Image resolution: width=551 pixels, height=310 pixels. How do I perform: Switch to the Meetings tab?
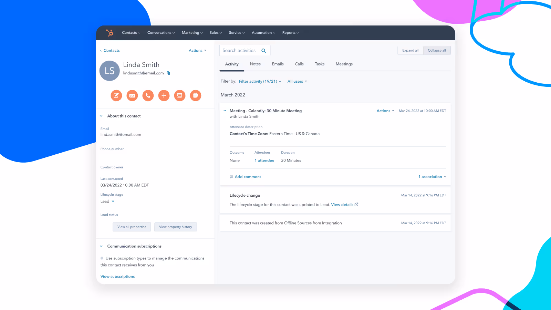[x=344, y=64]
